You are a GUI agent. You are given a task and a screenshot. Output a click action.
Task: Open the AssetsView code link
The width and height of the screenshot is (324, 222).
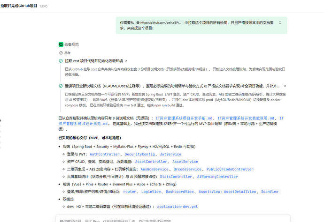coord(209,192)
